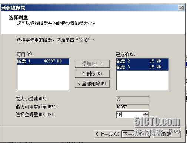Close the 新建镜像卷 dialog
This screenshot has height=143, width=187.
[181, 8]
